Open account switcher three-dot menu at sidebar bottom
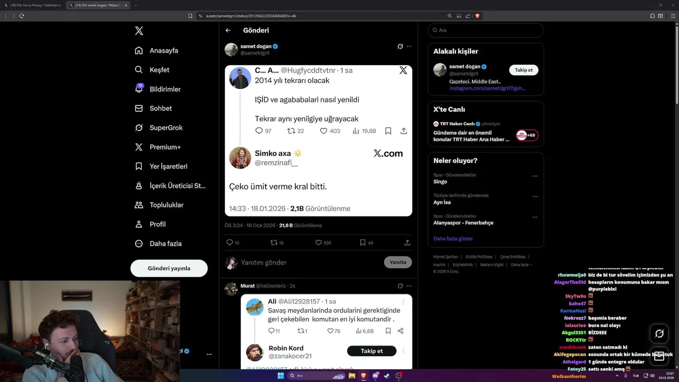The width and height of the screenshot is (679, 382). tap(209, 354)
